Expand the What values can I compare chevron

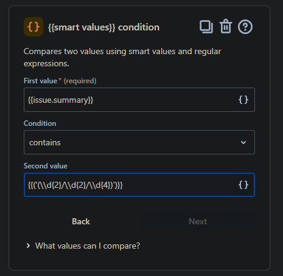click(28, 246)
